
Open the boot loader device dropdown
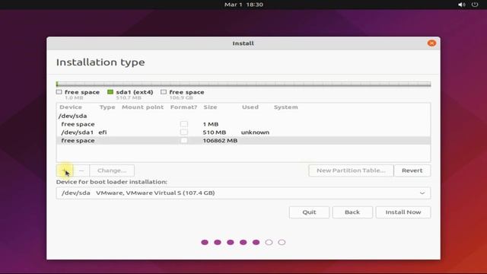click(243, 193)
